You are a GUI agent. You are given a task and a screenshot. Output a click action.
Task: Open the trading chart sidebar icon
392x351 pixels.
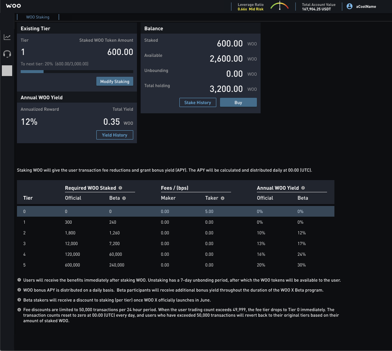coord(7,37)
